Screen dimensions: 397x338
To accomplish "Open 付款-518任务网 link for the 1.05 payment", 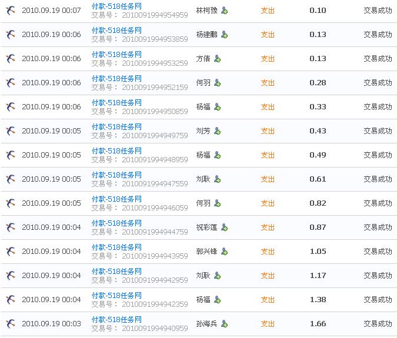I will [116, 247].
